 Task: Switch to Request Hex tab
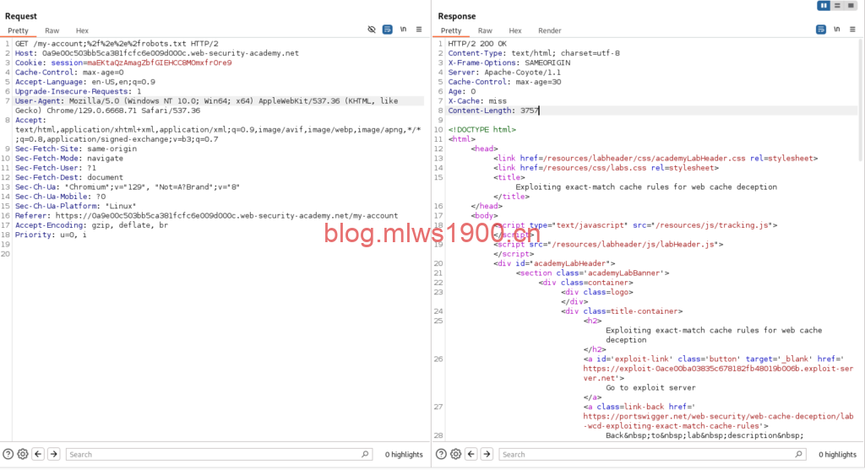82,31
